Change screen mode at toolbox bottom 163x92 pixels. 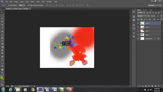click(2, 85)
